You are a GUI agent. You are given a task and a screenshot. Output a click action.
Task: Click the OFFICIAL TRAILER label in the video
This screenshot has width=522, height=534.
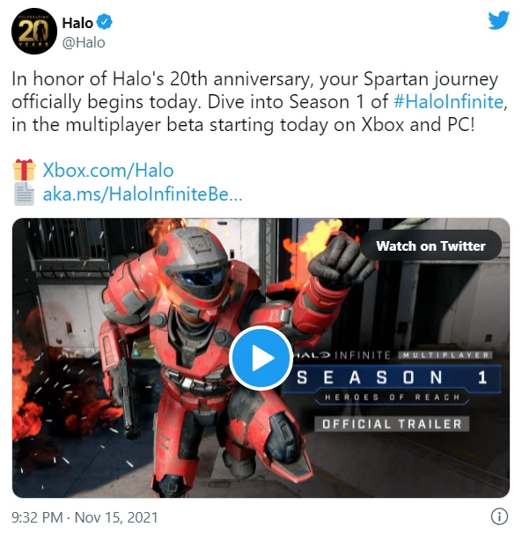click(x=392, y=424)
